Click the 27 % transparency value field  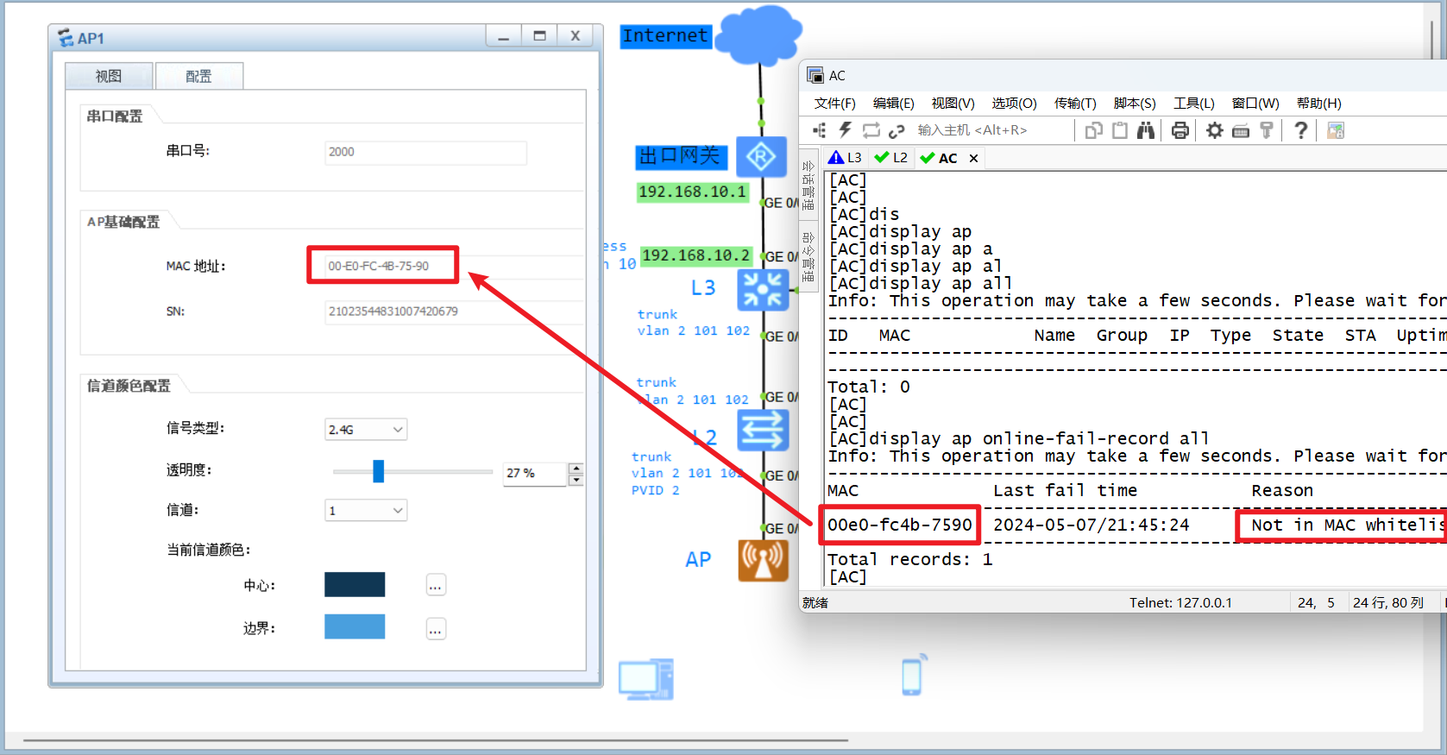point(535,474)
